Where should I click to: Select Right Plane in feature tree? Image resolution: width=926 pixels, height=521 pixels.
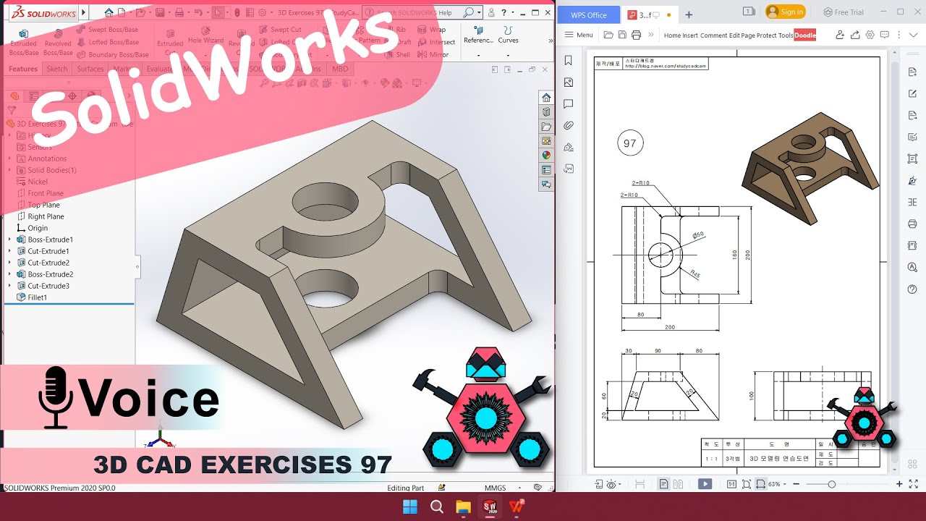[40, 216]
